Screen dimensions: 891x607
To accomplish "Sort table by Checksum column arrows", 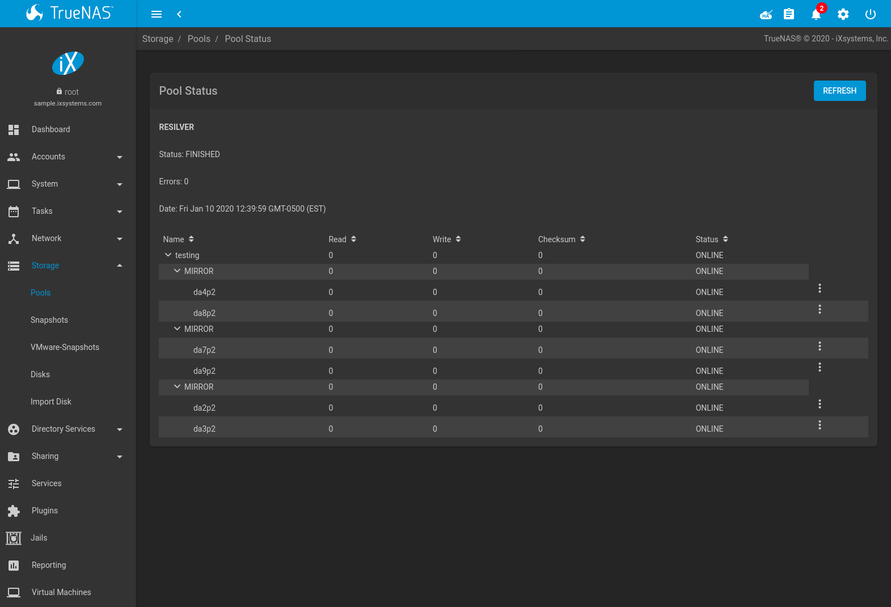I will pyautogui.click(x=582, y=239).
